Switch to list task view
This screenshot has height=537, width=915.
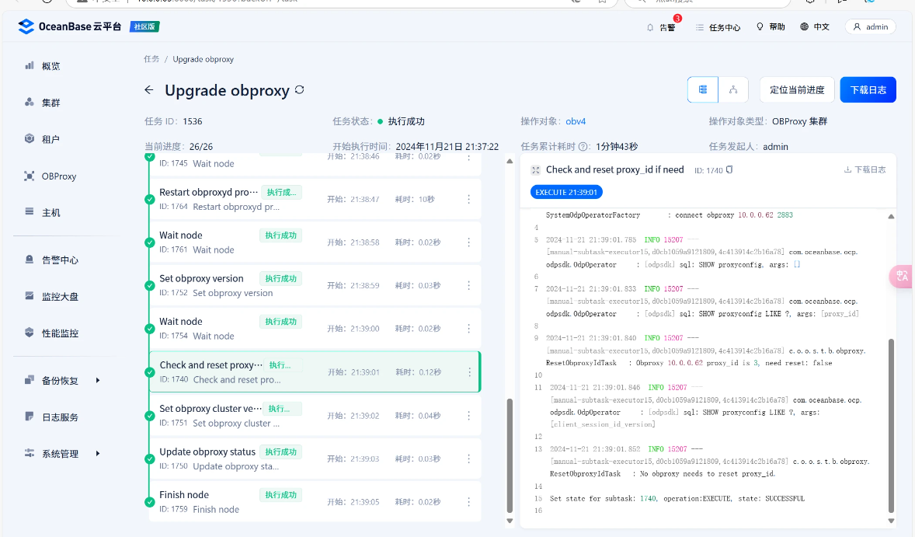click(x=702, y=89)
